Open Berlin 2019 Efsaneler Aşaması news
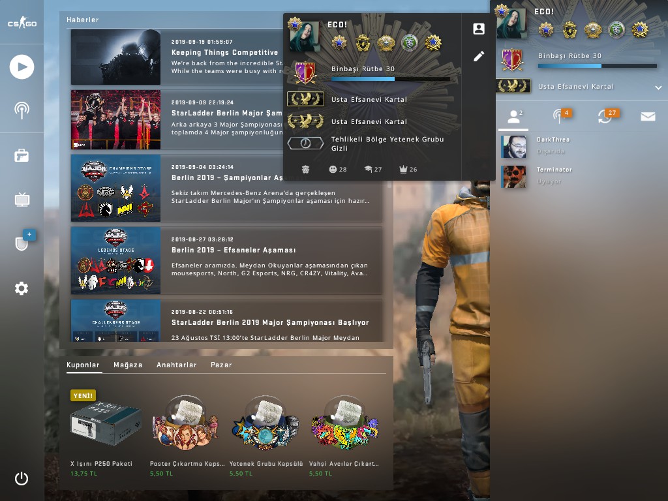Image resolution: width=668 pixels, height=501 pixels. 226,260
